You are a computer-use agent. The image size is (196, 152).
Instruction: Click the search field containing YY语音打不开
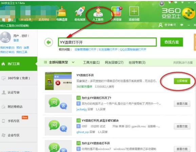pyautogui.click(x=107, y=42)
